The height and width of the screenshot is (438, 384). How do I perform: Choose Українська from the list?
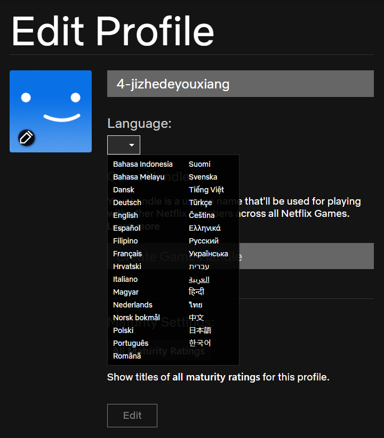coord(209,254)
